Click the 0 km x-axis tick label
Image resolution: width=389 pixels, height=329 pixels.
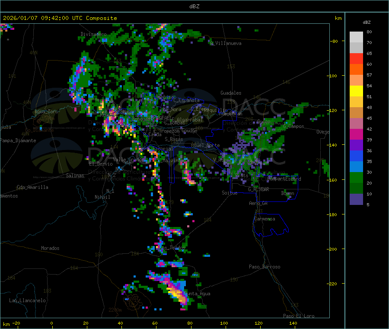(x=51, y=323)
